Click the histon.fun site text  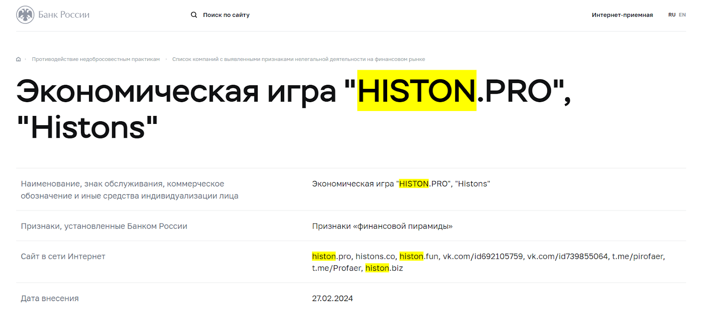419,256
